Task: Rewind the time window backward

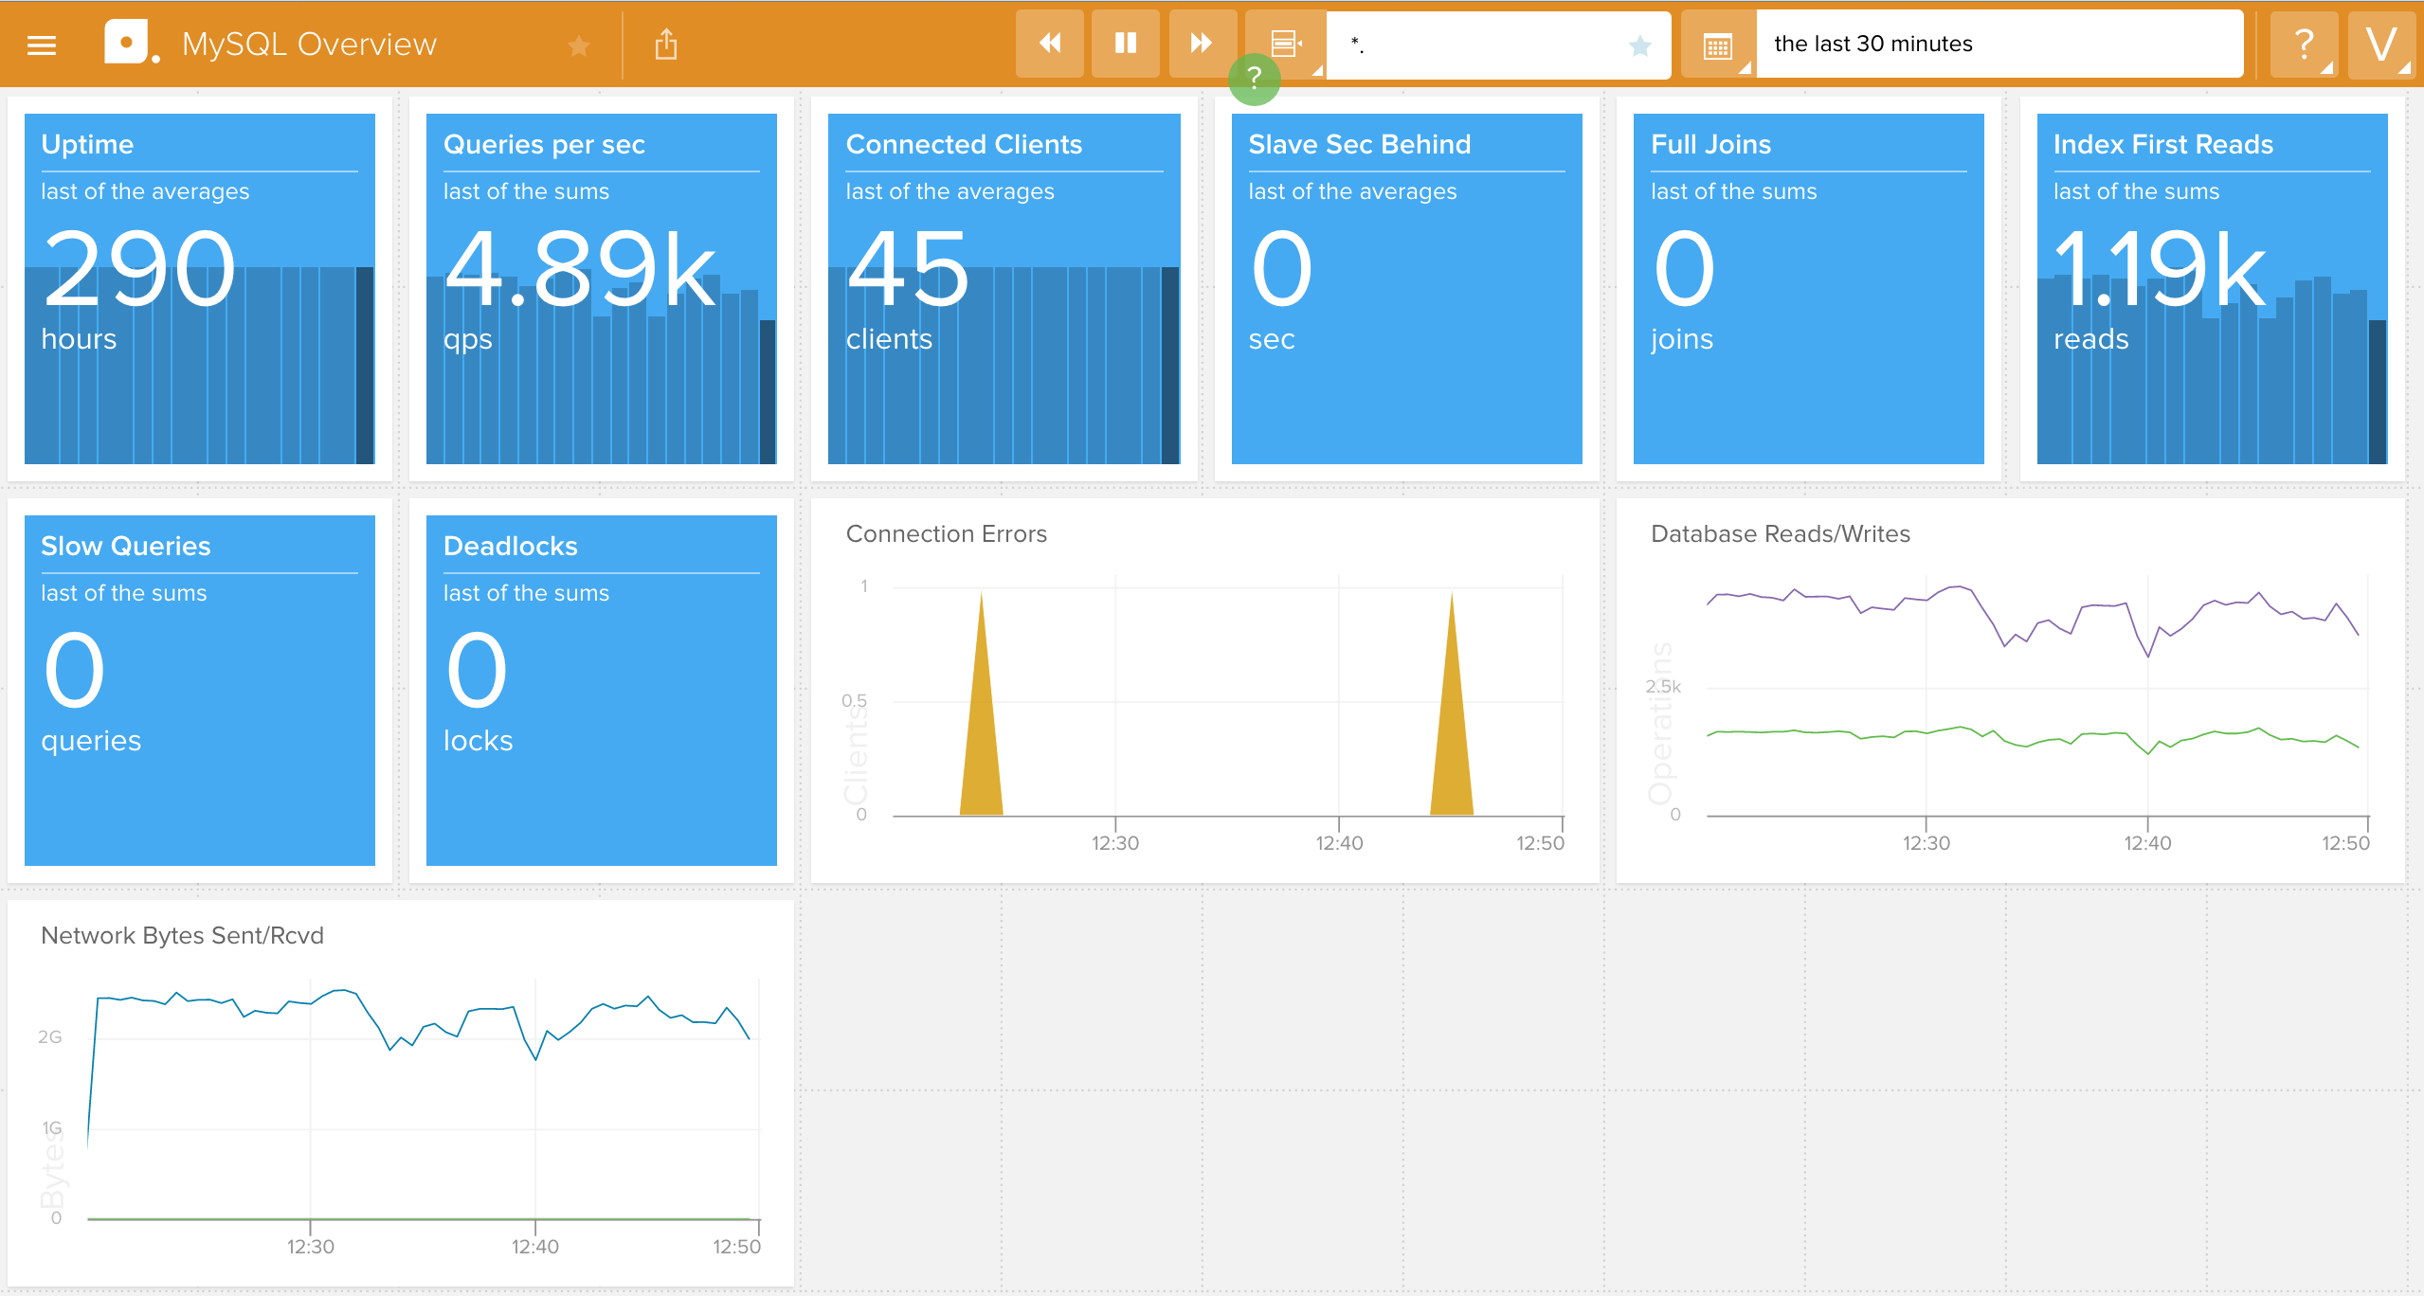Action: 1050,44
